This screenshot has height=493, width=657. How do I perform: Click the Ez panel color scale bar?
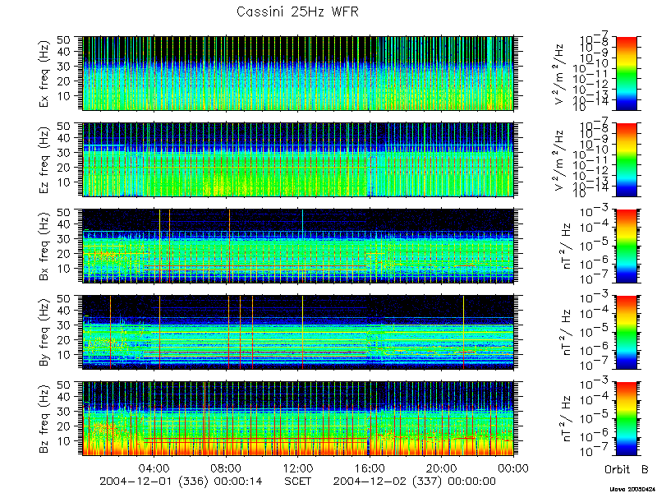point(626,159)
